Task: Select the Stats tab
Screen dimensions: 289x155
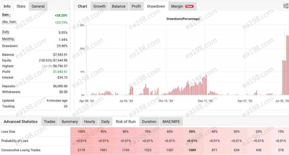Action: click(x=21, y=6)
